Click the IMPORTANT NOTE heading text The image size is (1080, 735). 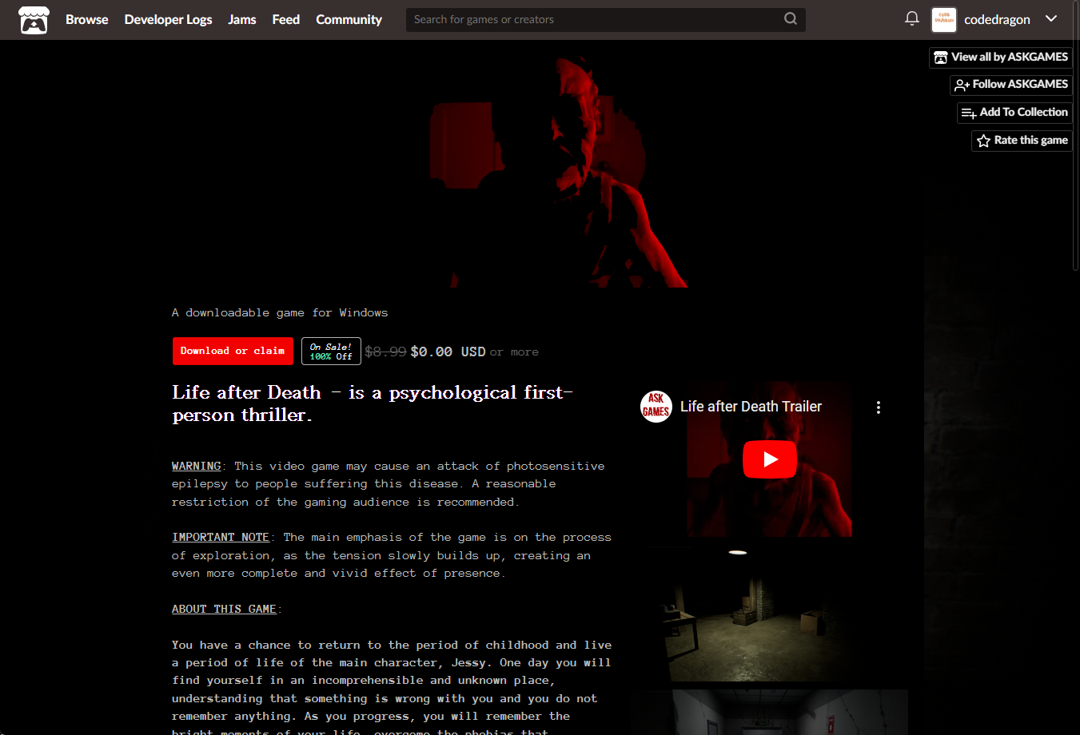click(221, 537)
